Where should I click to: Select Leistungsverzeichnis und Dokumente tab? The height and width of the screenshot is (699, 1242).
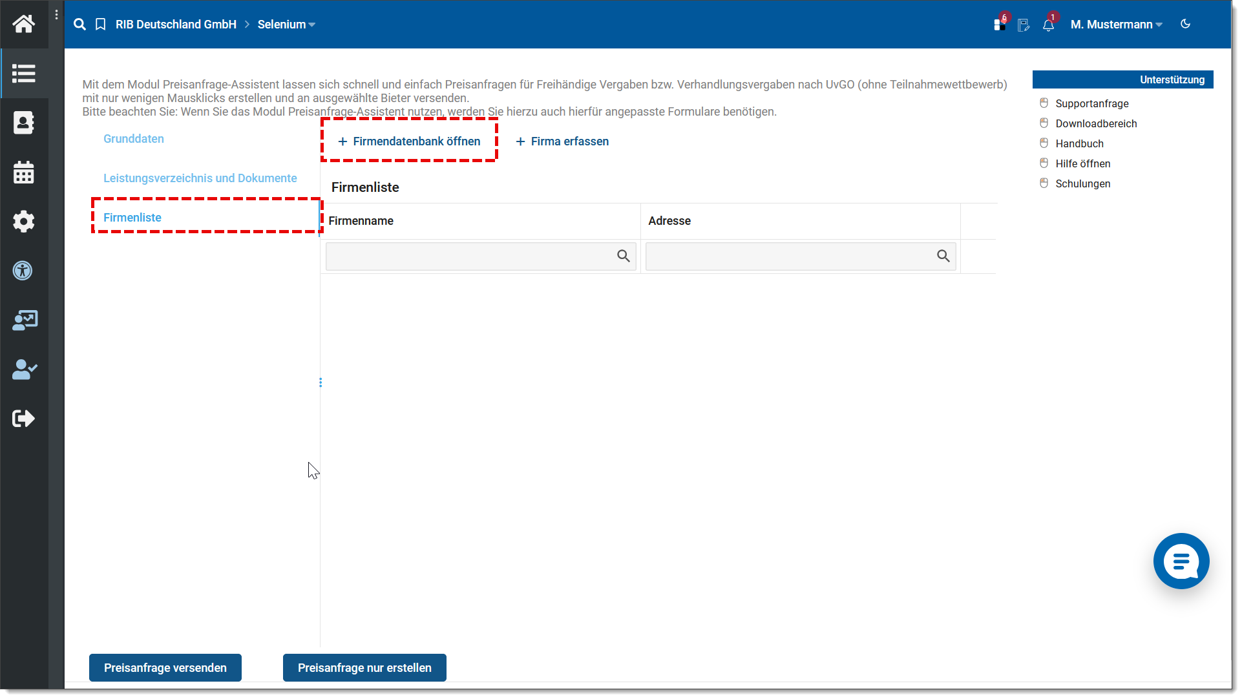(200, 178)
